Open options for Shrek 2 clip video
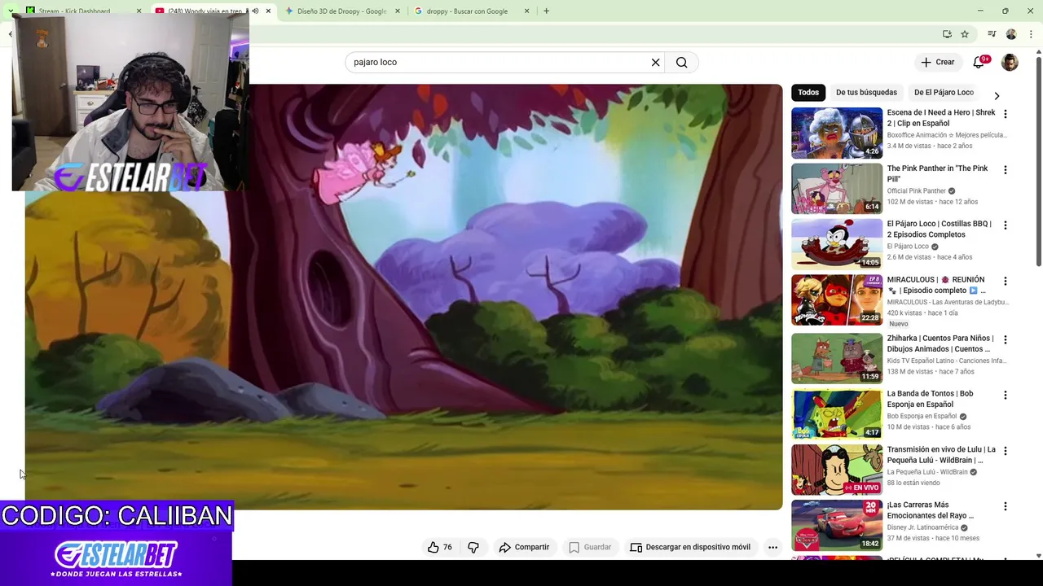 [x=1005, y=114]
